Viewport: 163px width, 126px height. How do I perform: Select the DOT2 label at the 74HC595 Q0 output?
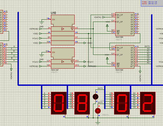pyautogui.click(x=147, y=47)
